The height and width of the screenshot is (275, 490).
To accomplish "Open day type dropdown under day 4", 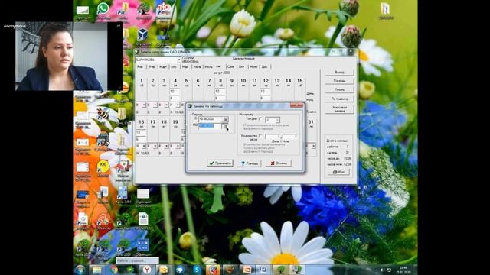I will [178, 105].
